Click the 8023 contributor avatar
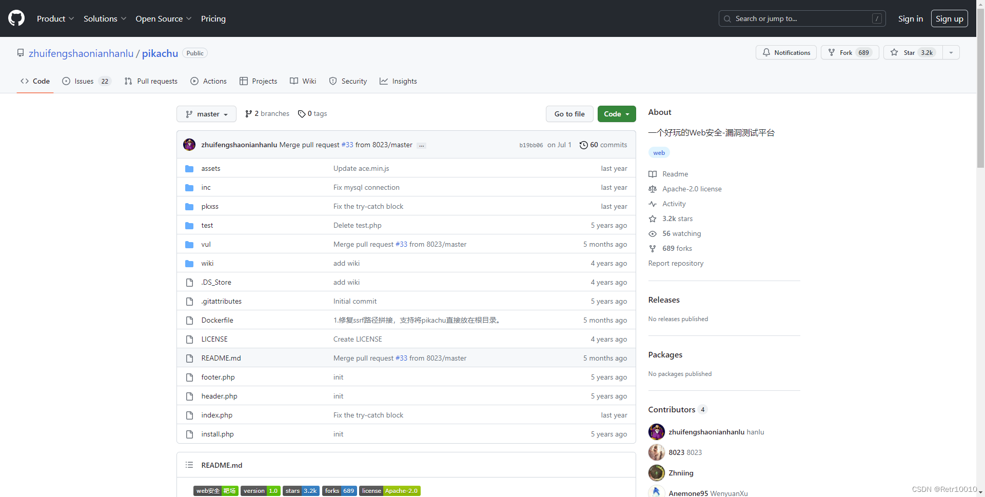The width and height of the screenshot is (985, 497). (657, 452)
